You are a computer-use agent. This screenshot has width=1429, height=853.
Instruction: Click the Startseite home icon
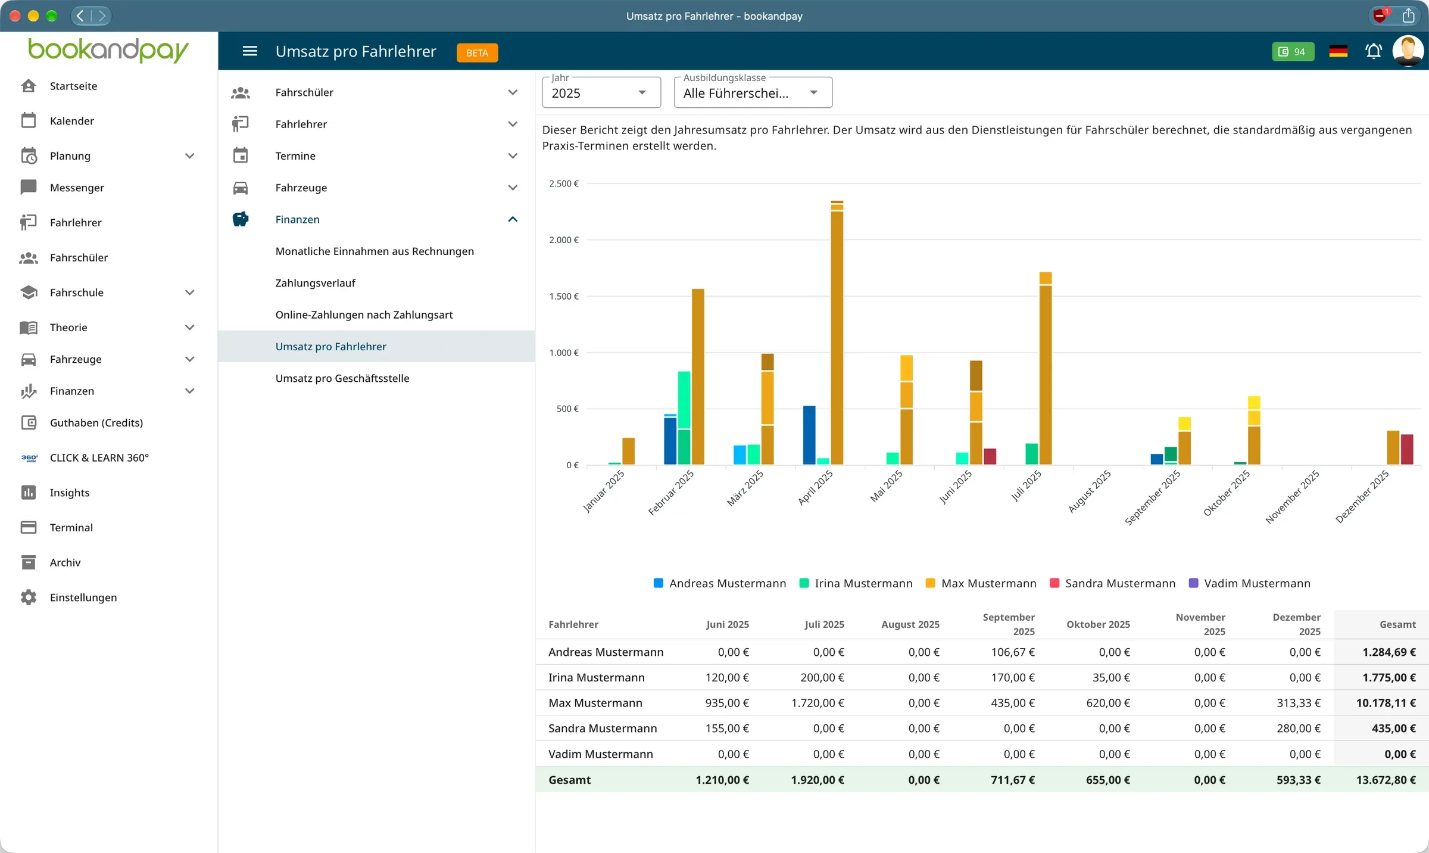click(29, 86)
